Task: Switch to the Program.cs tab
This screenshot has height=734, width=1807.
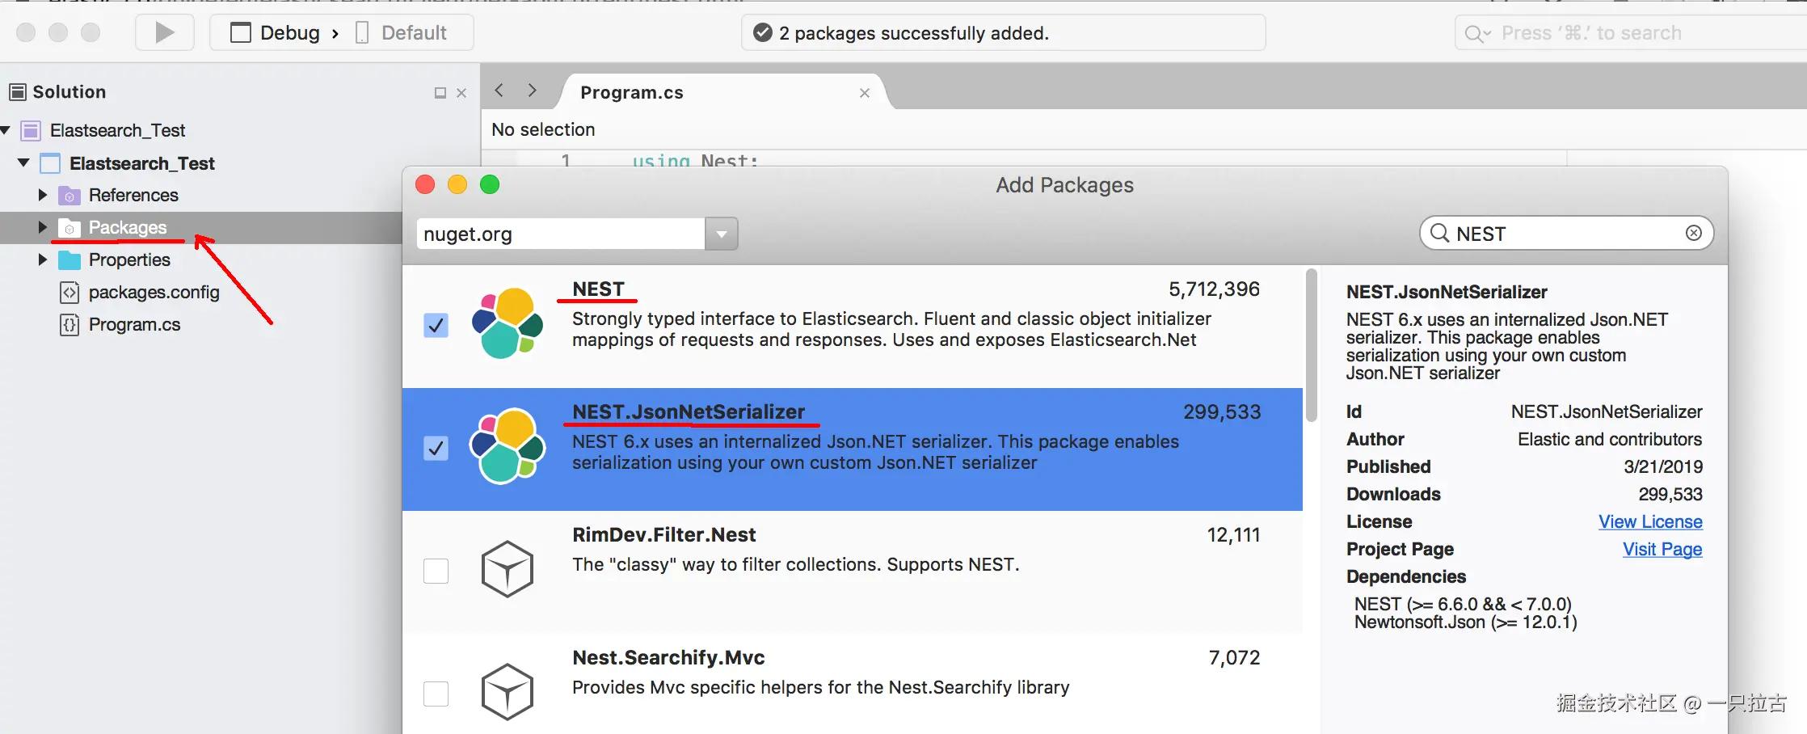Action: [x=632, y=93]
